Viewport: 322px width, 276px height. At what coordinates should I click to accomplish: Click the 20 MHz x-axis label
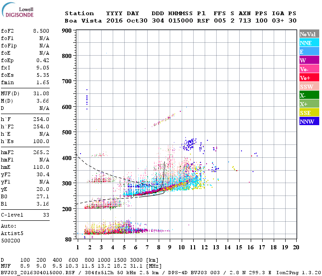(296, 247)
